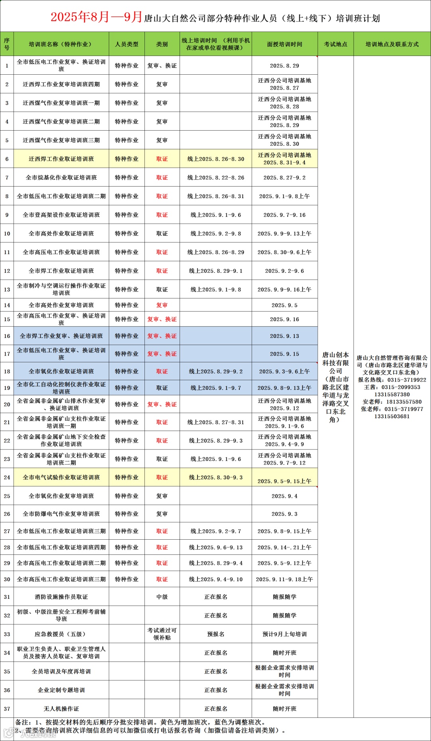Image resolution: width=431 pixels, height=741 pixels.
Task: Select face-to-face time '2025.9.9-9.13上午'
Action: pos(285,233)
